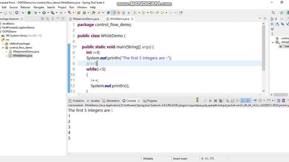Click the Remove Launch X icon in Console

click(215, 100)
